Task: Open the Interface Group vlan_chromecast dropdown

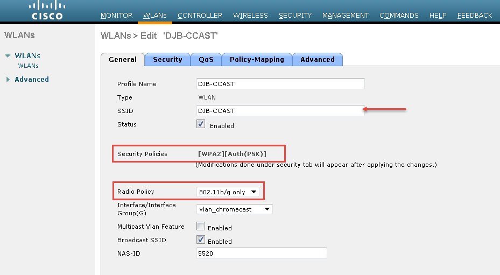Action: tap(235, 209)
